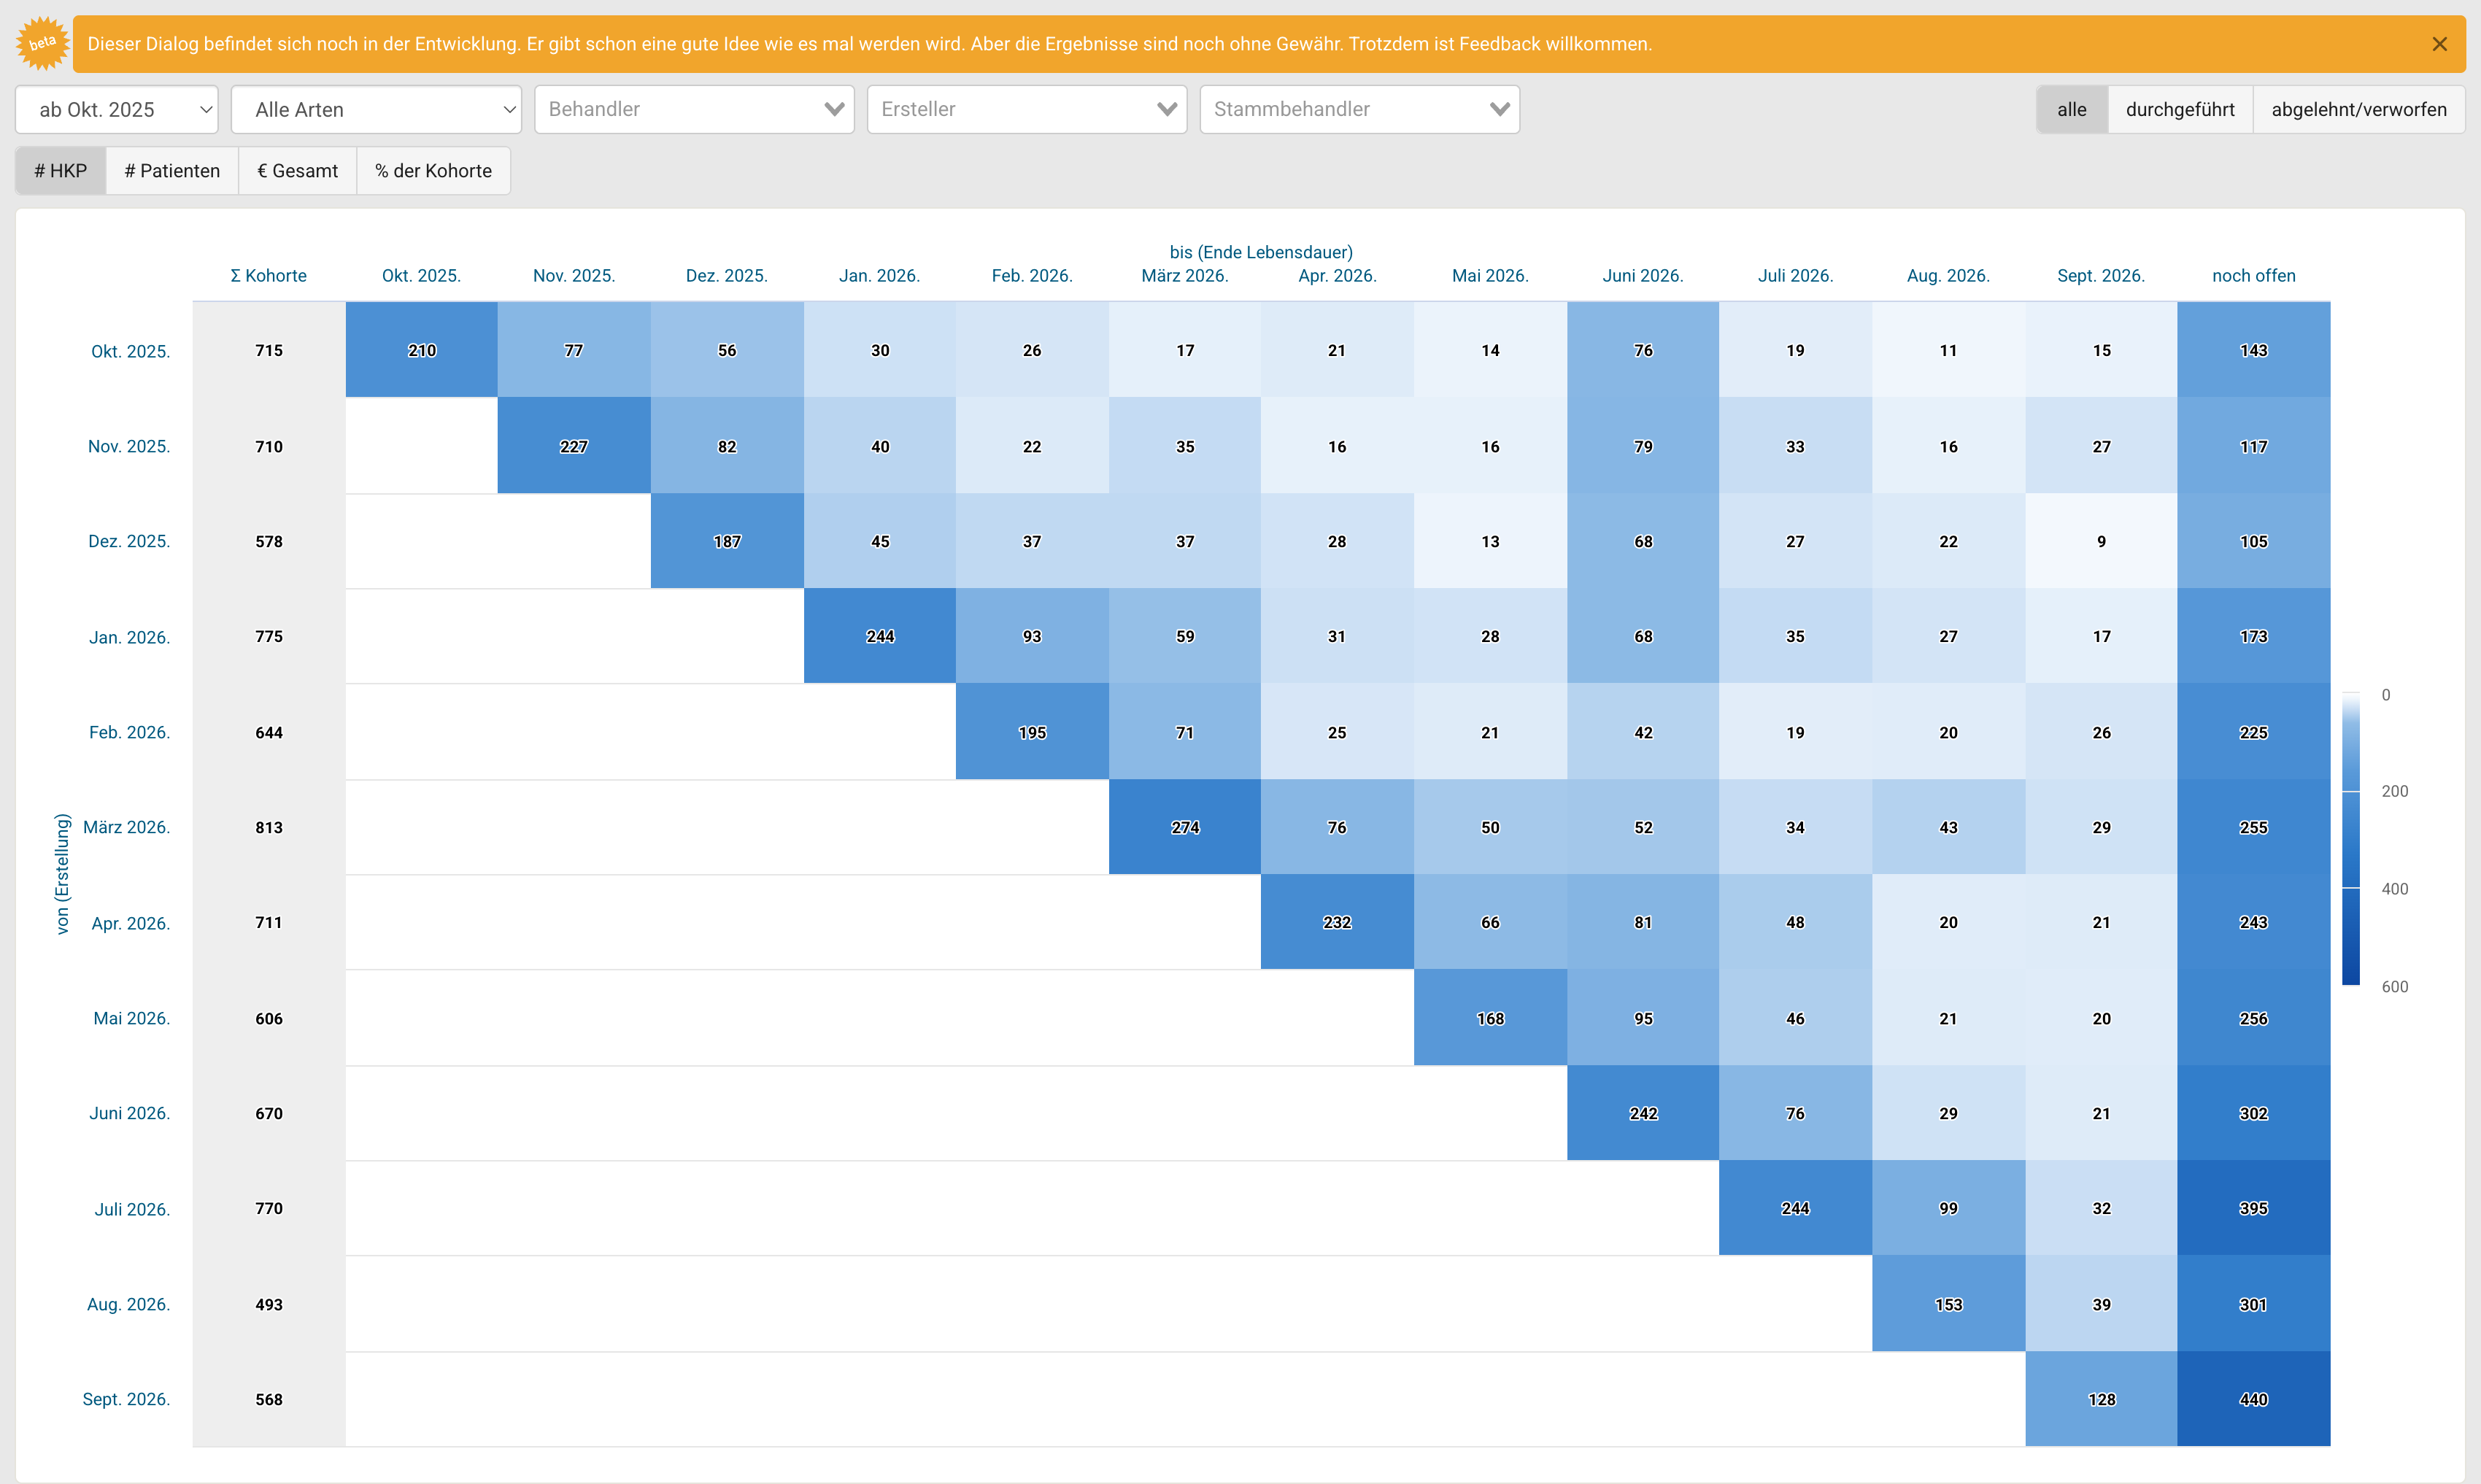Click the heatmap cell with value 227
This screenshot has height=1484, width=2481.
pos(574,446)
